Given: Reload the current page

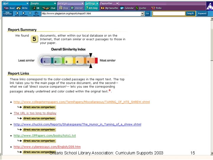Looking at the screenshot, I should point(36,14).
